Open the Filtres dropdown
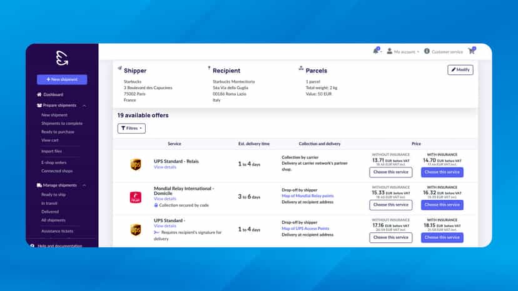518x291 pixels. coord(131,129)
